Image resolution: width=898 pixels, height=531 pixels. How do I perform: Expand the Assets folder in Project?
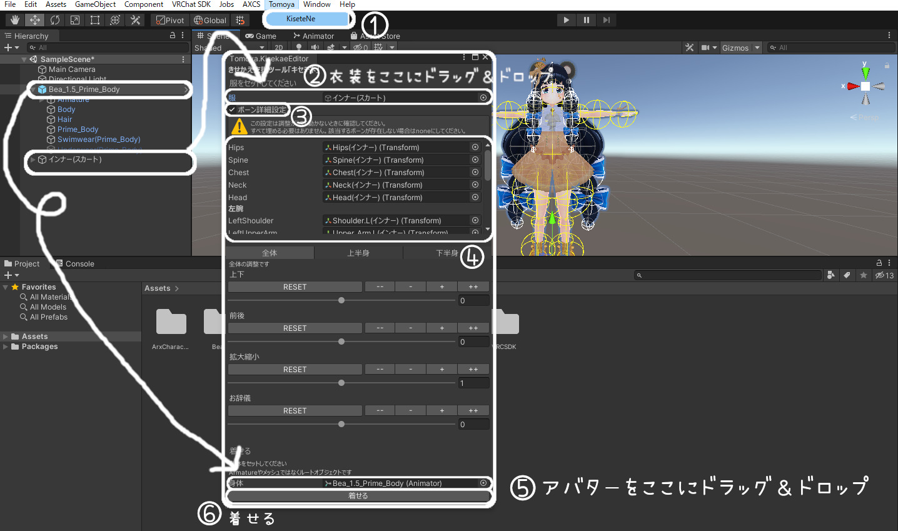coord(6,336)
